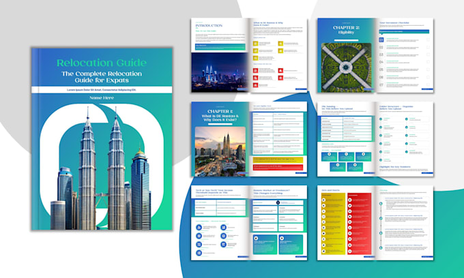Tick the checkbox for checklist item 04
464x278 pixels.
tap(428, 62)
